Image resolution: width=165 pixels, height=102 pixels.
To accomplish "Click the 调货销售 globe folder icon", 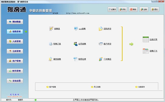I will (x=51, y=59).
